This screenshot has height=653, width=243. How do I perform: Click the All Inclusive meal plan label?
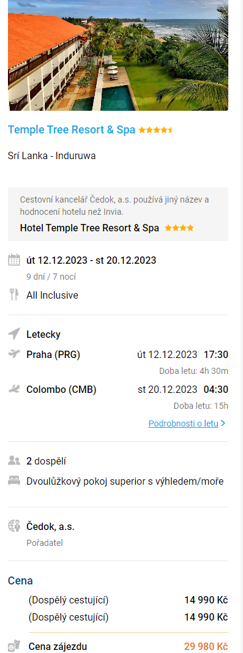[x=52, y=295]
